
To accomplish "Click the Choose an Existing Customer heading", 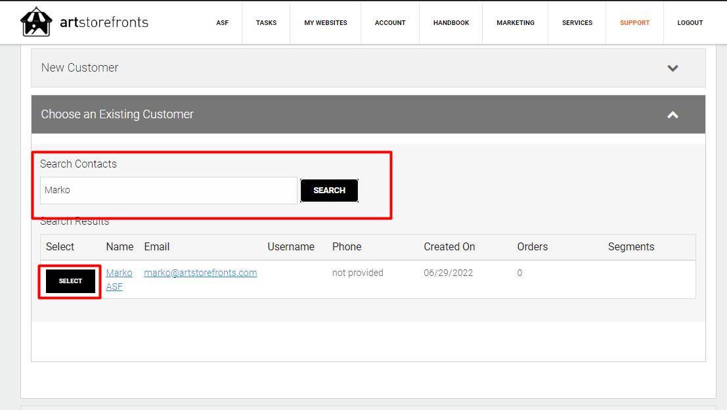I will (118, 114).
